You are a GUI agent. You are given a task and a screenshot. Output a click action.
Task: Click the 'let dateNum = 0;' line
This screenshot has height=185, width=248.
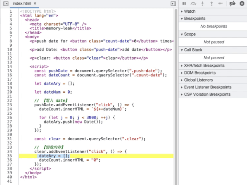click(x=53, y=92)
